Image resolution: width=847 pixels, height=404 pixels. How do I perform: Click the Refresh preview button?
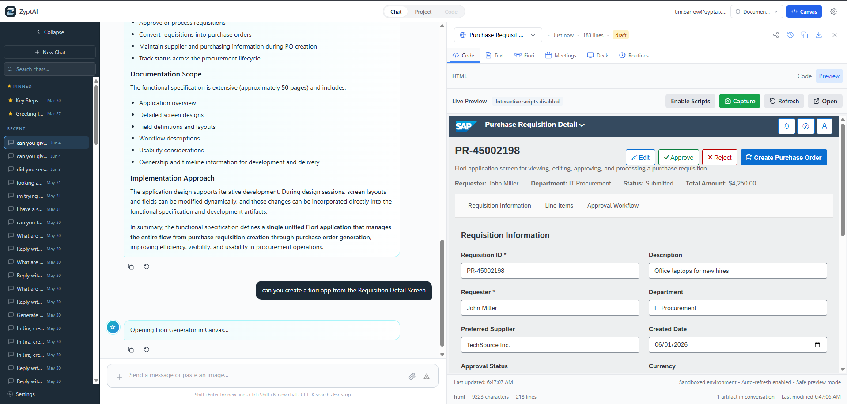[784, 101]
